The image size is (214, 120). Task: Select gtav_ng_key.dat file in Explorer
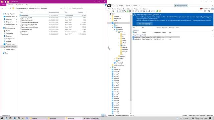tap(53, 29)
